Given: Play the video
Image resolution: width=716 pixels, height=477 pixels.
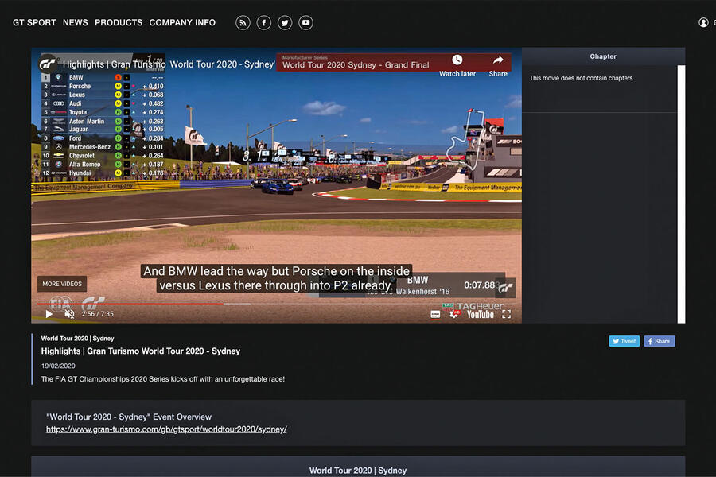Looking at the screenshot, I should click(x=49, y=314).
